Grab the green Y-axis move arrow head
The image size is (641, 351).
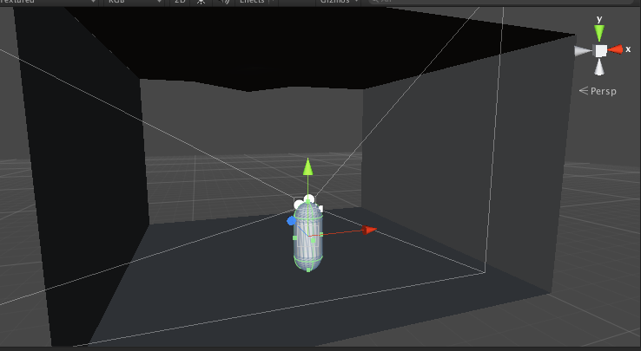[307, 167]
